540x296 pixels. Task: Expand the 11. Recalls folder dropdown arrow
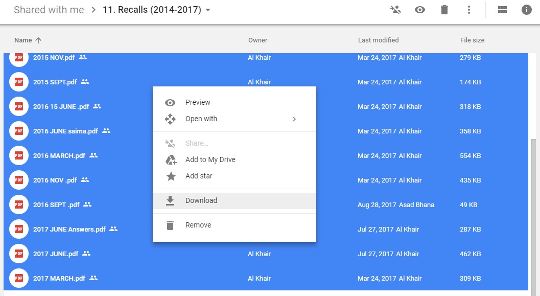click(208, 10)
